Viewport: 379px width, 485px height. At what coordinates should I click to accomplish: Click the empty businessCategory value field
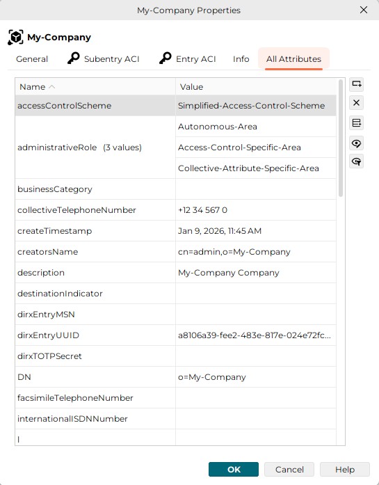pyautogui.click(x=256, y=189)
